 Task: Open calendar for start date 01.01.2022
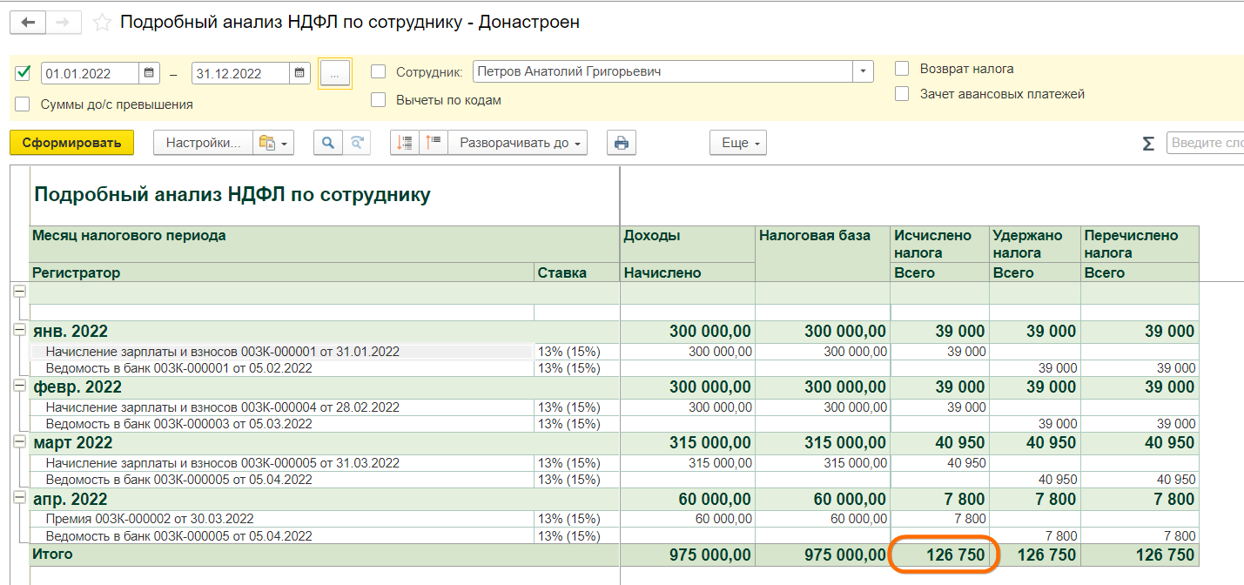click(150, 73)
